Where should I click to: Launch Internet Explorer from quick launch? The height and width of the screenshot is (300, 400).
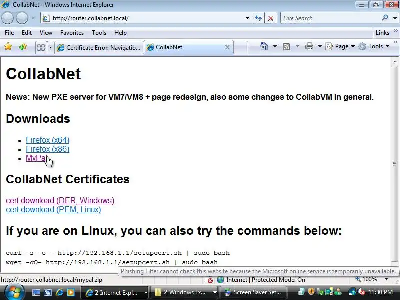pyautogui.click(x=59, y=292)
